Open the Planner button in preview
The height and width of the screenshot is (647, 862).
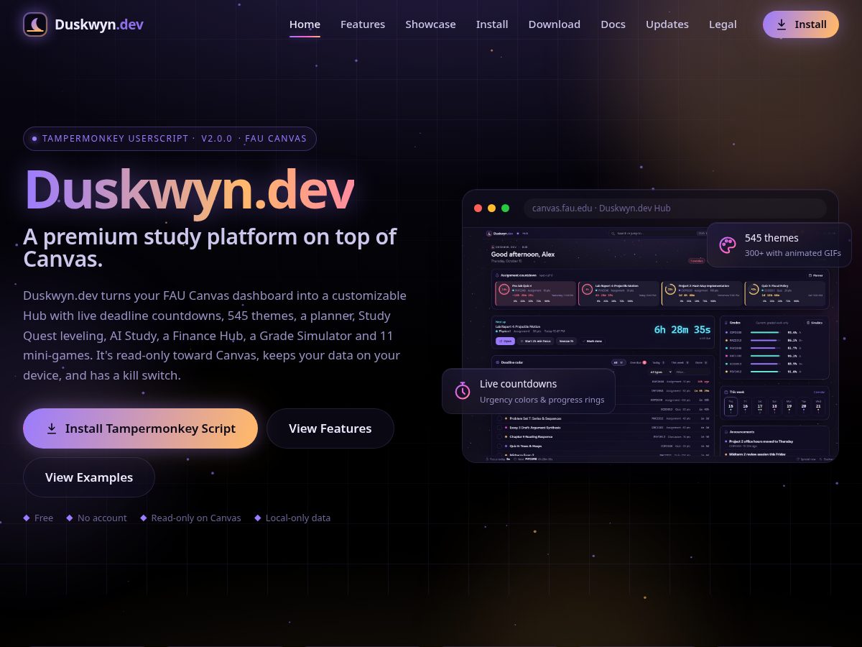point(816,275)
